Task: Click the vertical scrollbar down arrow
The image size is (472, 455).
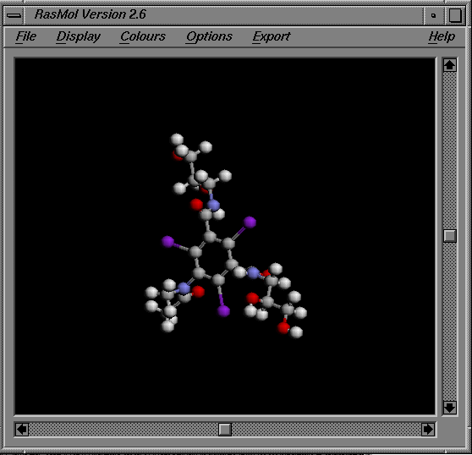Action: tap(450, 408)
